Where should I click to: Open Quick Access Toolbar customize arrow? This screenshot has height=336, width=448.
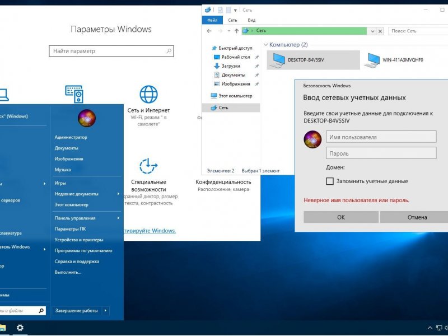point(235,10)
